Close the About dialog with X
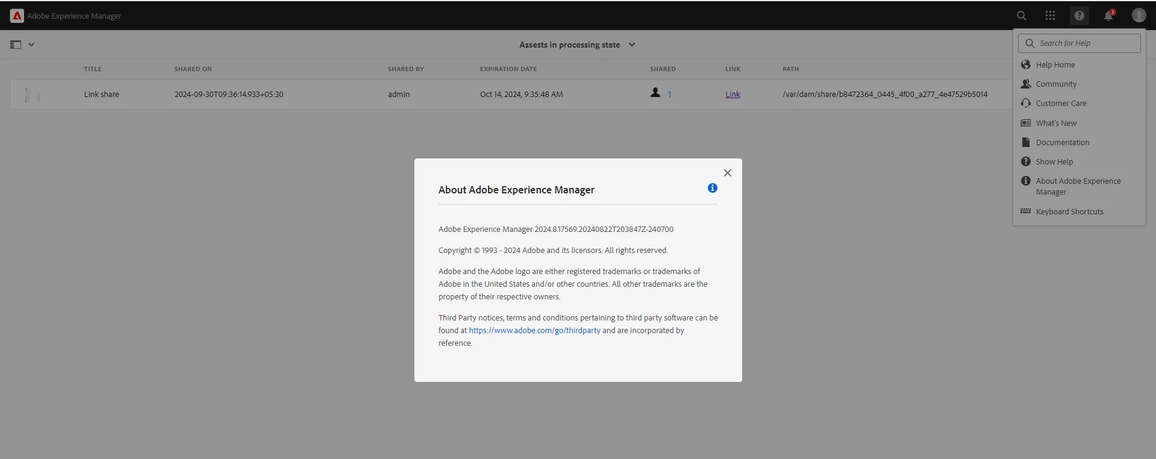Viewport: 1156px width, 459px height. [x=728, y=173]
